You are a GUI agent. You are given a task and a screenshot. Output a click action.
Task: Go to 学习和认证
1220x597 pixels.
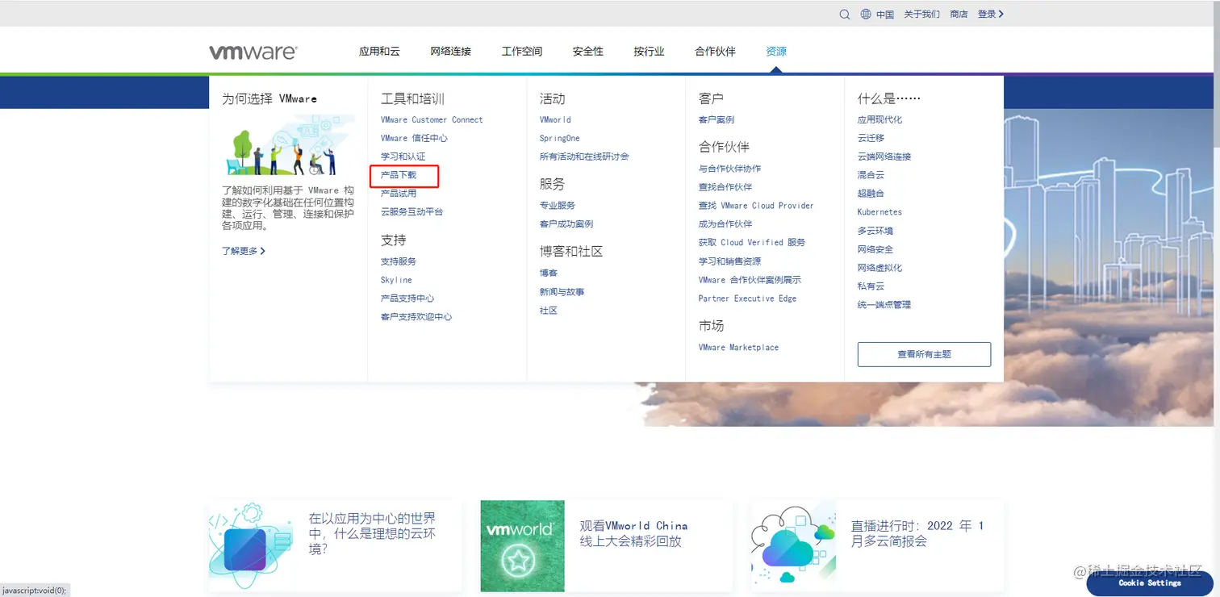click(x=403, y=157)
